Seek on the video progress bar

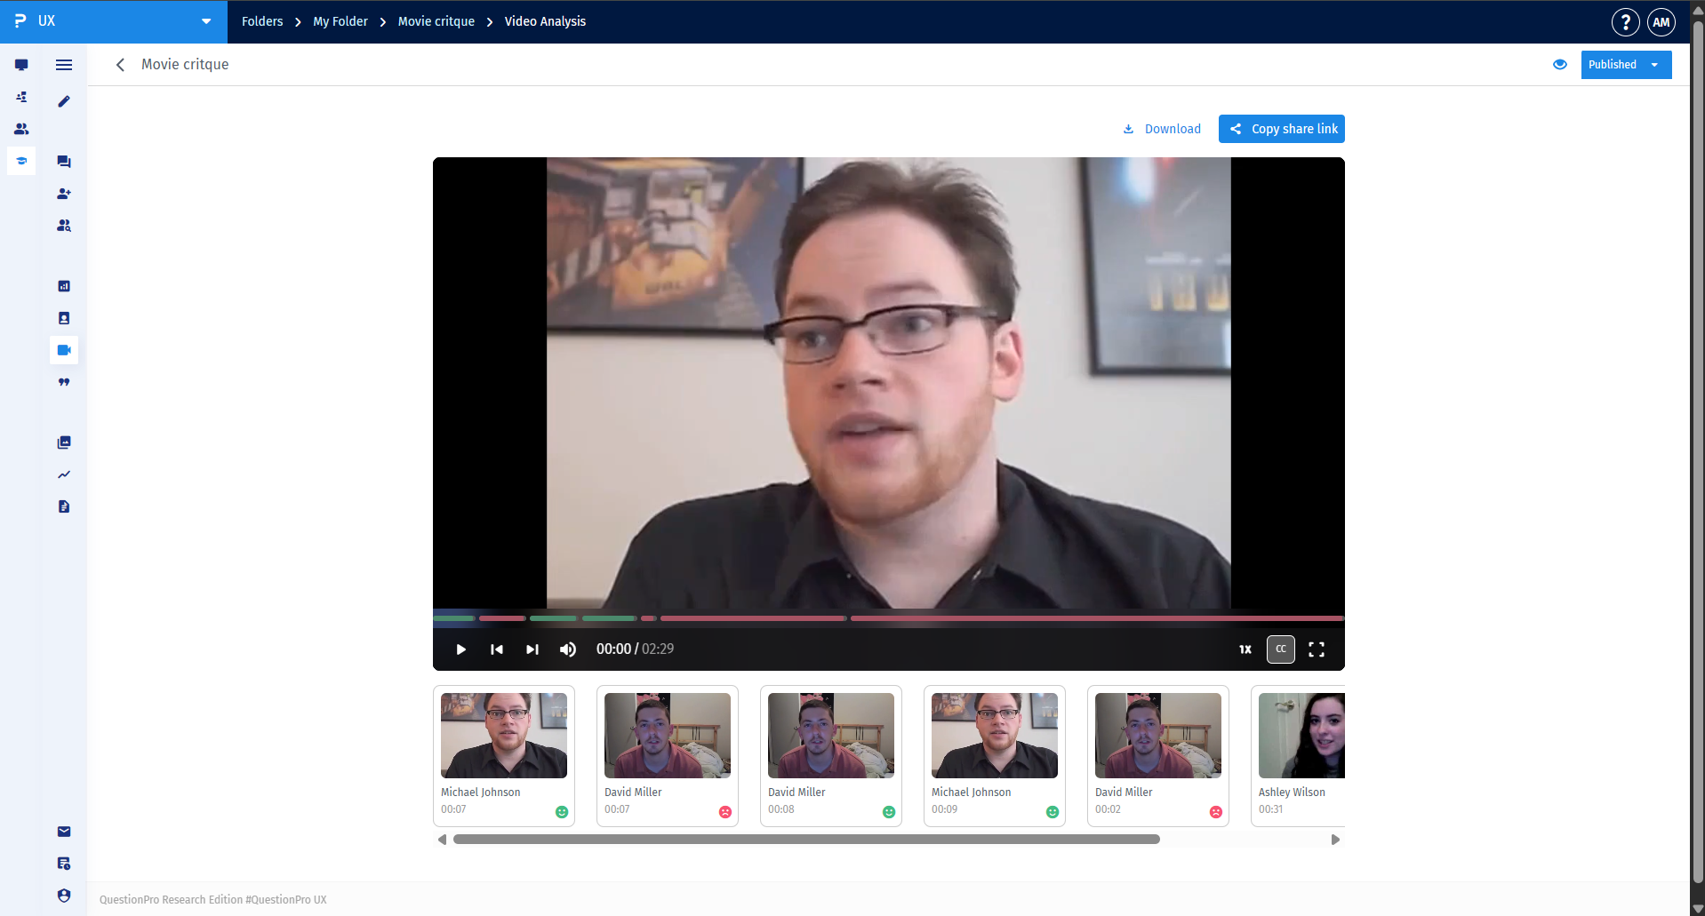pyautogui.click(x=888, y=618)
